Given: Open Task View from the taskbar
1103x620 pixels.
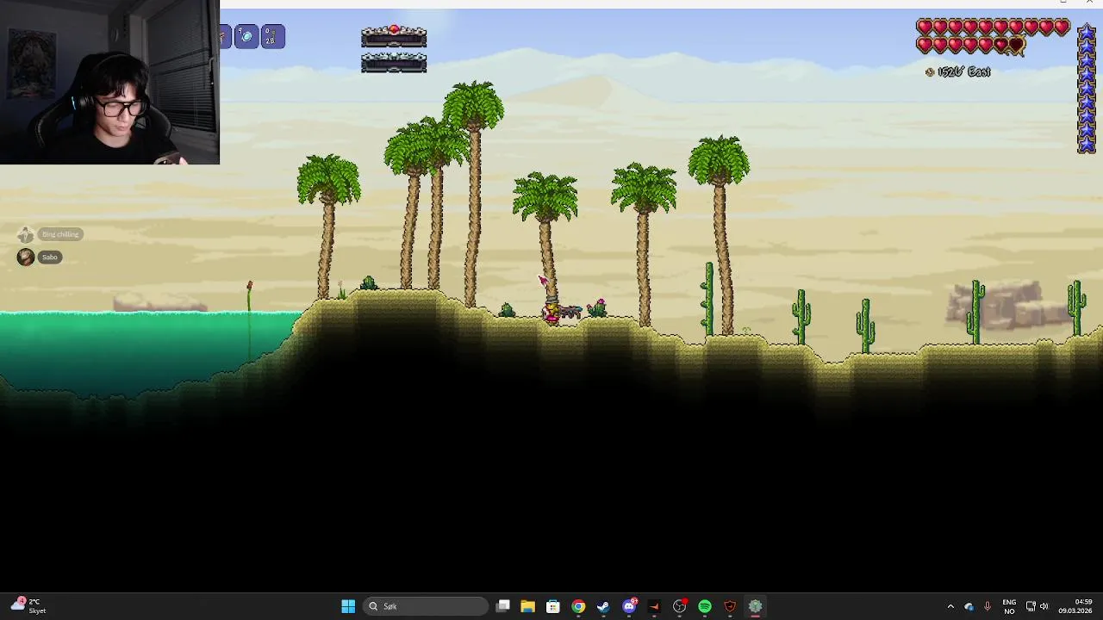Looking at the screenshot, I should pos(503,606).
